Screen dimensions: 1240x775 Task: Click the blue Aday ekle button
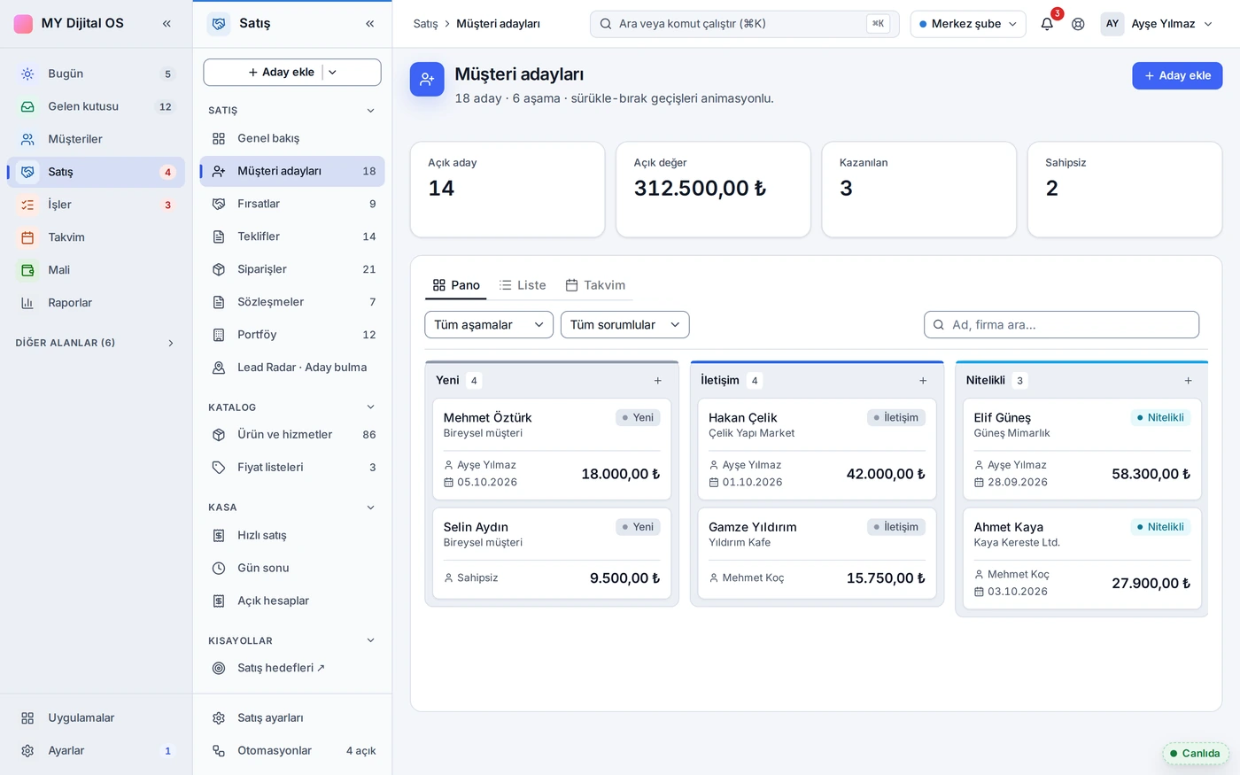coord(1177,76)
